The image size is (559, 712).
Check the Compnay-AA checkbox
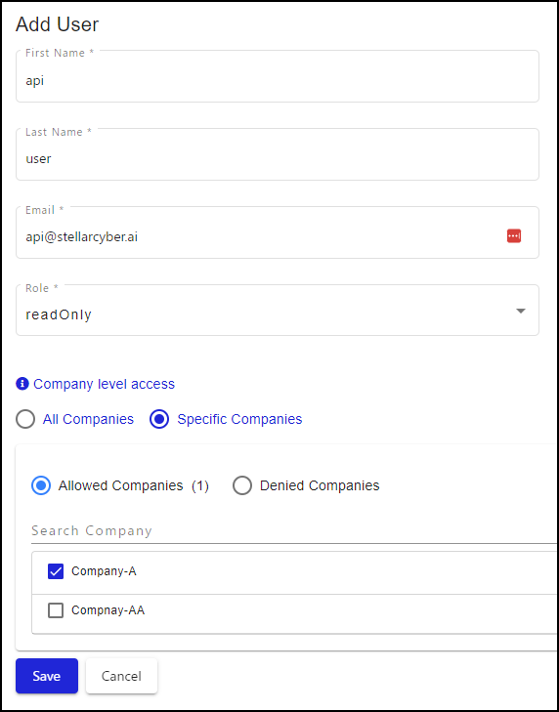[56, 610]
